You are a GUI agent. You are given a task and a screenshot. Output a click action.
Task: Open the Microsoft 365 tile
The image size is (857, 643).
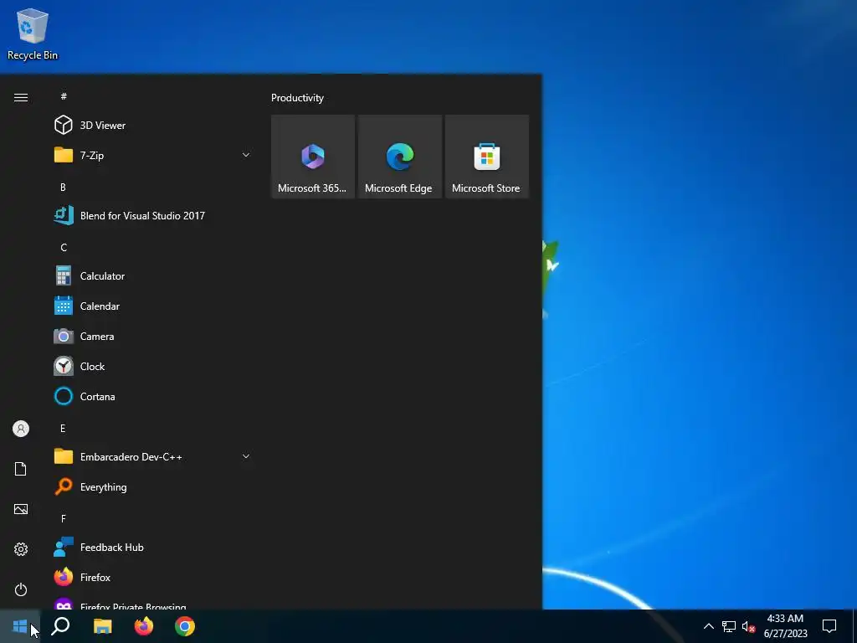313,157
